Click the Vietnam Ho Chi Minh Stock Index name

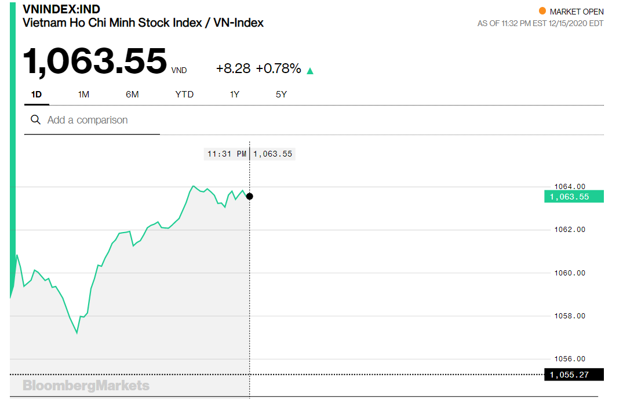[143, 23]
